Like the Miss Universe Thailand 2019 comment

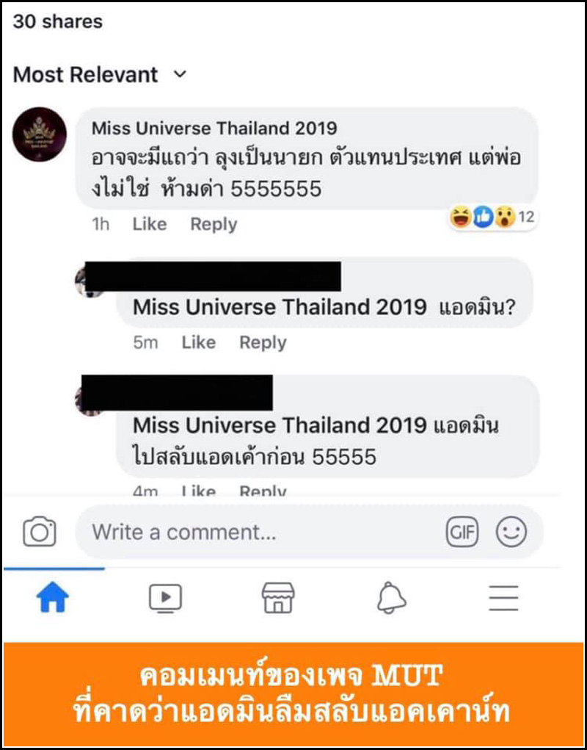[150, 224]
